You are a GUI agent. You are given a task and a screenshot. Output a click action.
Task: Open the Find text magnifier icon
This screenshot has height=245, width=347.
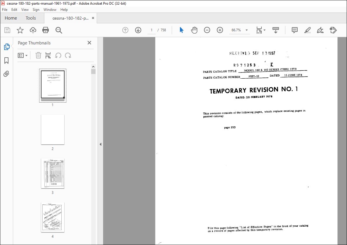tap(59, 30)
